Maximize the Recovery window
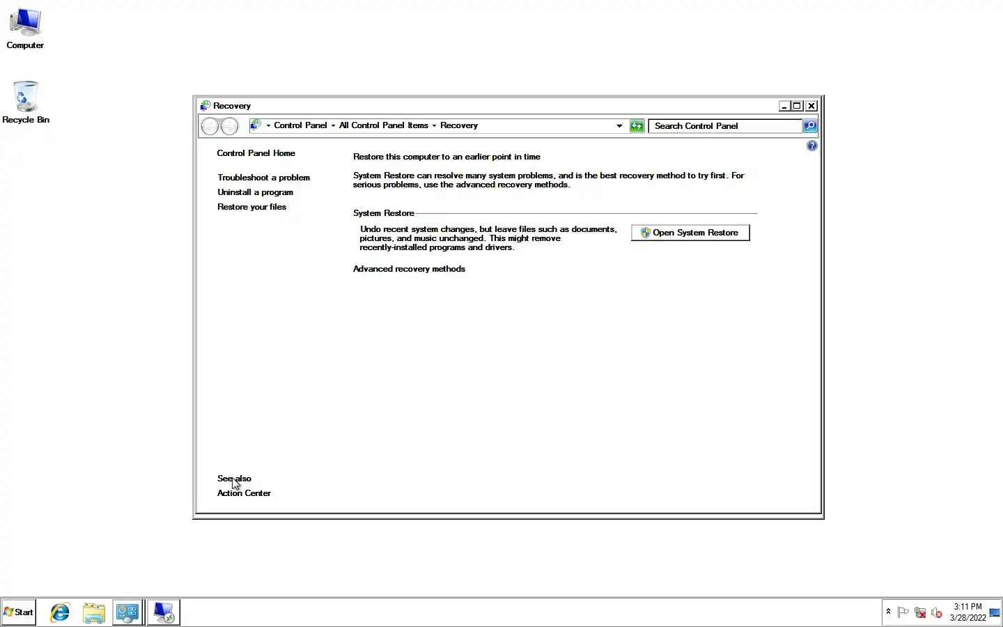1003x627 pixels. pyautogui.click(x=798, y=106)
